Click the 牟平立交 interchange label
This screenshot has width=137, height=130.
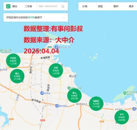118,109
